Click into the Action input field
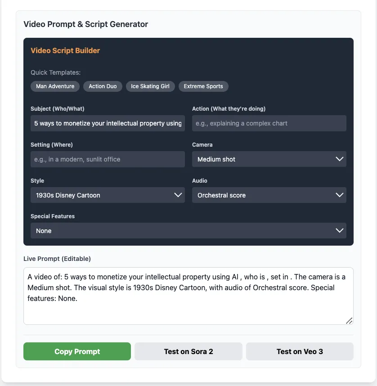This screenshot has height=386, width=377. 269,123
